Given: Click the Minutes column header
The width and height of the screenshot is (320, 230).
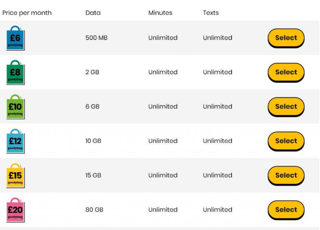Looking at the screenshot, I should tap(160, 13).
